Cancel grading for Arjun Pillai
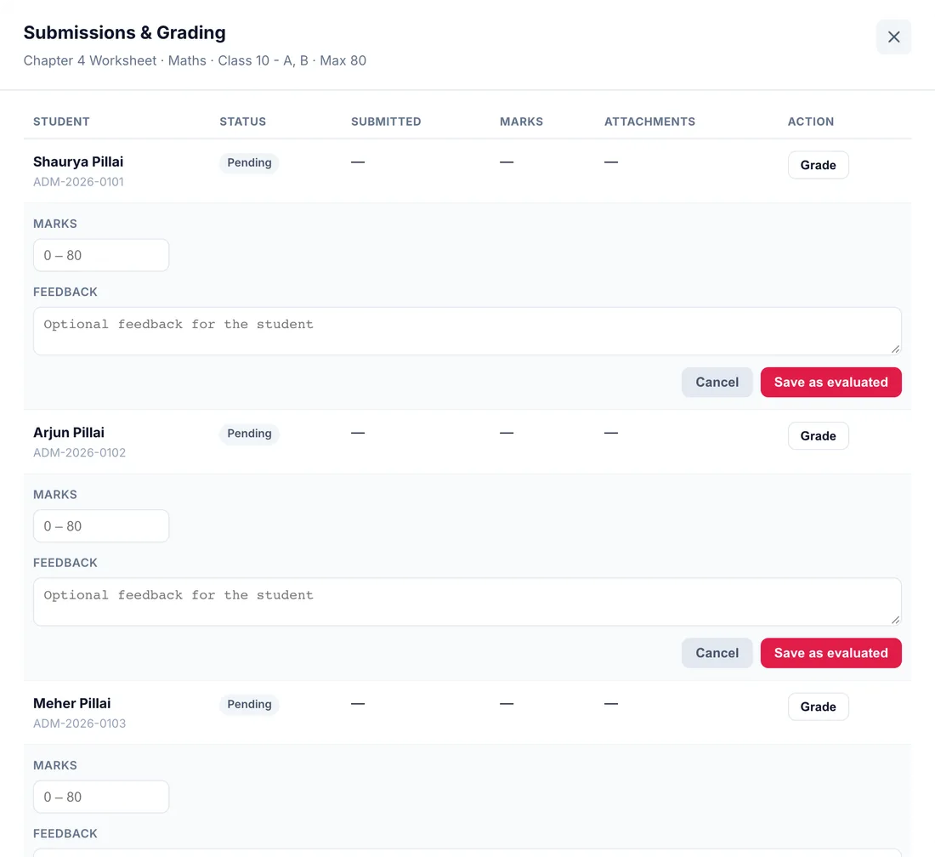This screenshot has width=935, height=857. click(x=717, y=653)
